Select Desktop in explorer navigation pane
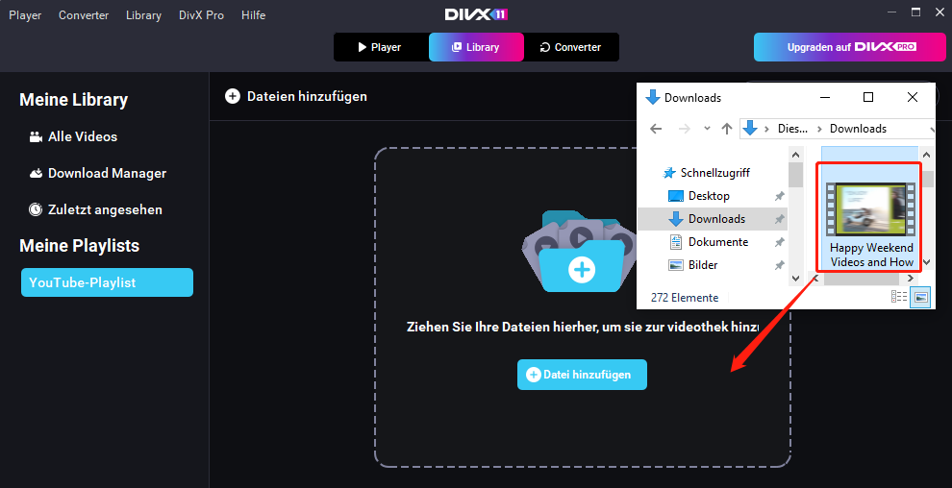The width and height of the screenshot is (952, 488). click(x=709, y=196)
